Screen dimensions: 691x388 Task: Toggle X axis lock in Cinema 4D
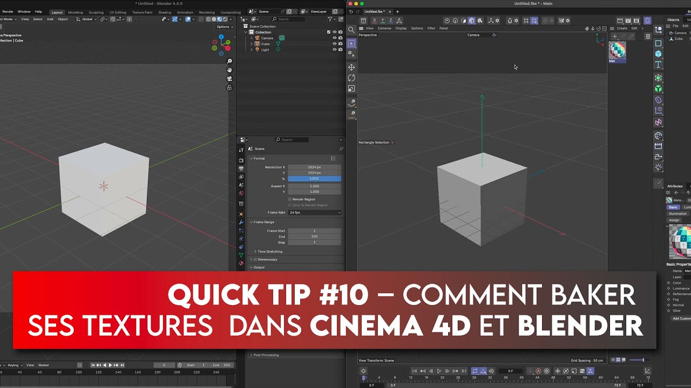(374, 20)
